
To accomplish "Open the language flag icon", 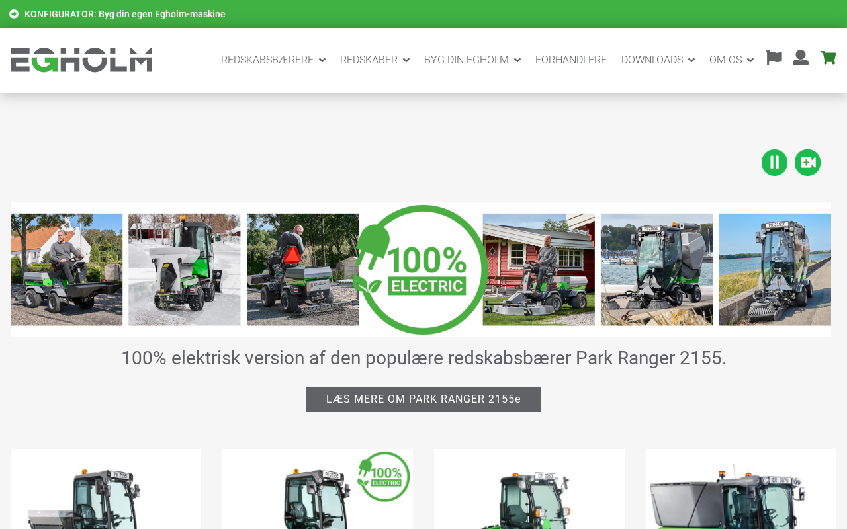I will (x=774, y=58).
